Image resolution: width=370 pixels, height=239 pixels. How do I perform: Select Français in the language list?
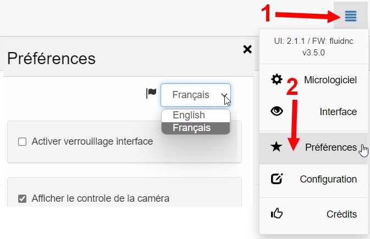point(196,128)
